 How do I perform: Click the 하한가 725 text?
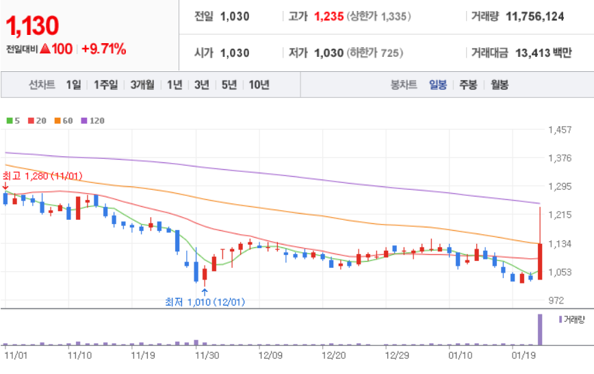pos(375,53)
